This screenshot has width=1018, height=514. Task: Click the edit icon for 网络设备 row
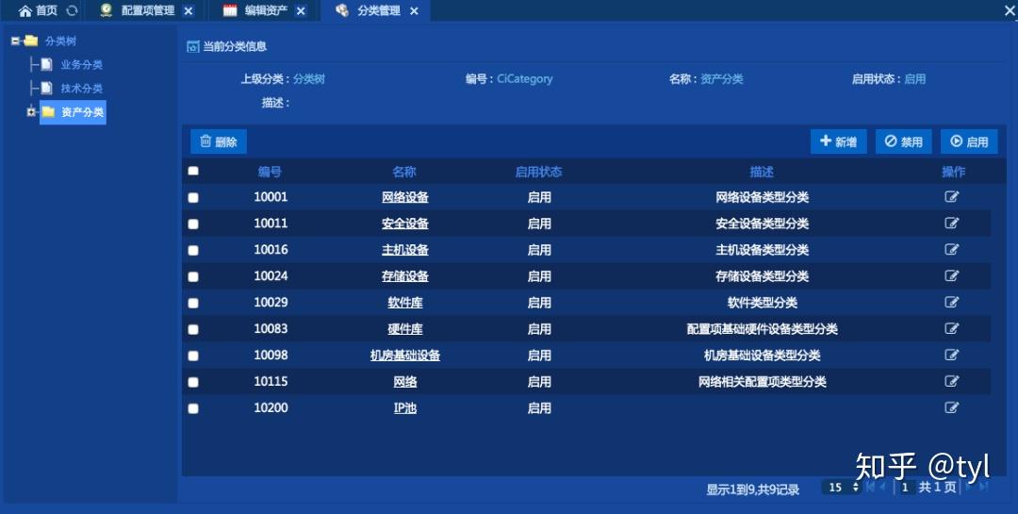click(x=951, y=197)
